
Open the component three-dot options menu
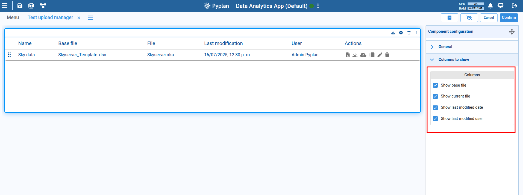417,33
